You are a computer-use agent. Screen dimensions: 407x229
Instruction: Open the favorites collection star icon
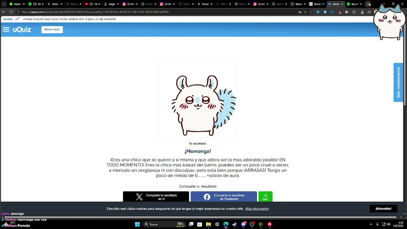369,12
